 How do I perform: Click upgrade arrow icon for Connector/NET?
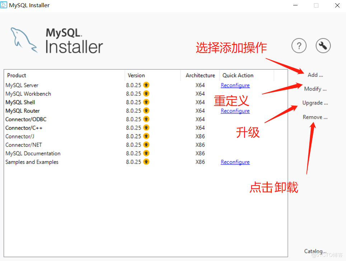coord(146,145)
